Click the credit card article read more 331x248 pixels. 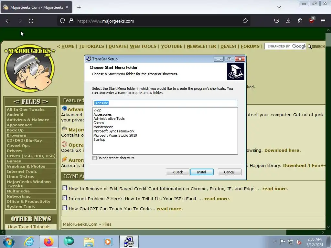(275, 189)
